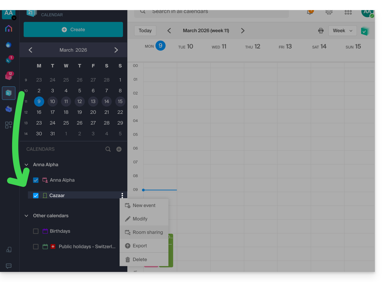Click the Create button
The height and width of the screenshot is (282, 385).
point(73,30)
